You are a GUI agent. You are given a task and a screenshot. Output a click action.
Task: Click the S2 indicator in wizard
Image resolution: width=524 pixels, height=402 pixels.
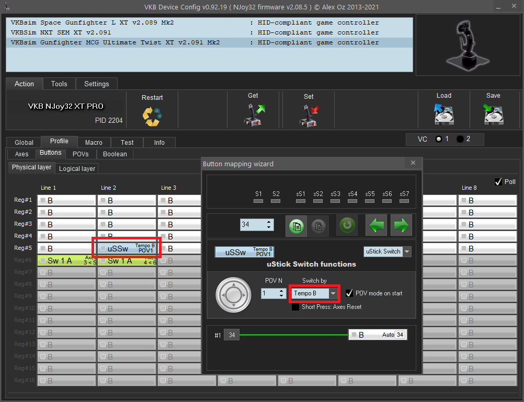[x=276, y=201]
